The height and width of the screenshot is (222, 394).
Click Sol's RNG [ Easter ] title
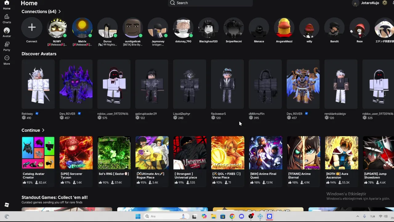tap(113, 174)
